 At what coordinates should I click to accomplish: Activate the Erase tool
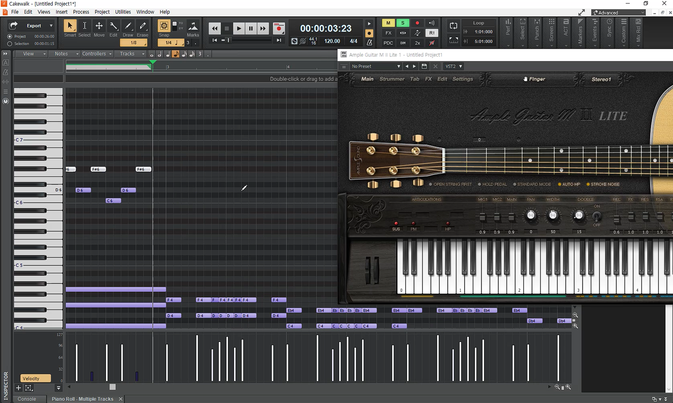click(142, 26)
